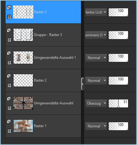Select the Umgewandelte Auswahl 1 thumbnail
The height and width of the screenshot is (145, 137).
click(x=23, y=58)
